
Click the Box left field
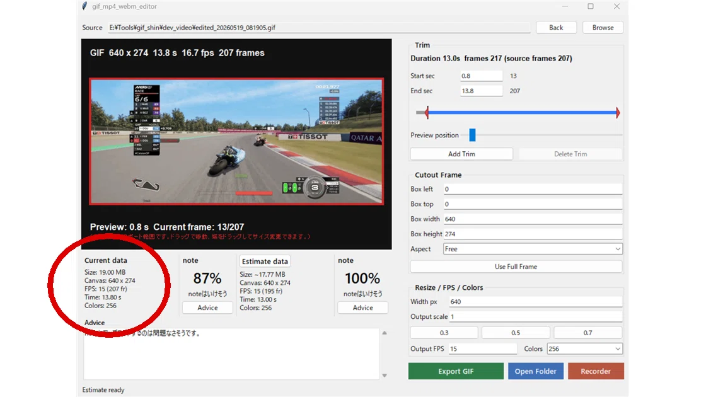[x=533, y=189]
